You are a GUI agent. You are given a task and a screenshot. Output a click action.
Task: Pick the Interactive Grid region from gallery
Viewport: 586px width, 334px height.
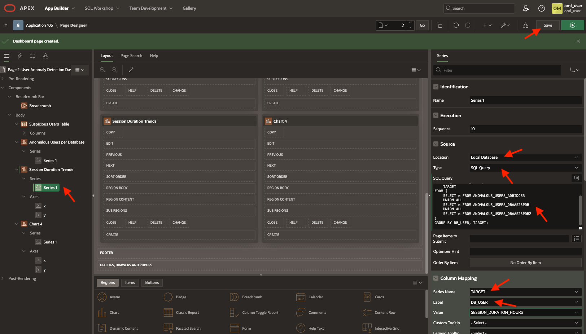tap(381, 328)
